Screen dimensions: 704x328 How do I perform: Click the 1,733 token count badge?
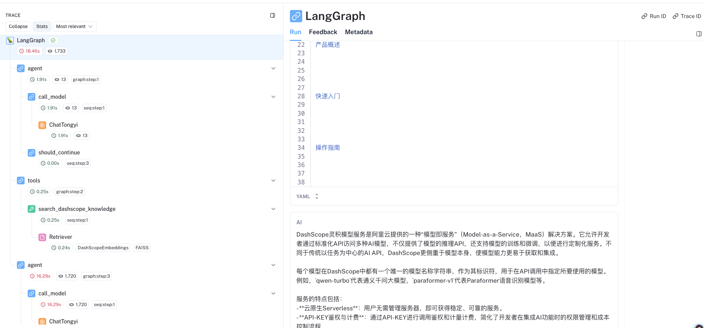coord(57,51)
